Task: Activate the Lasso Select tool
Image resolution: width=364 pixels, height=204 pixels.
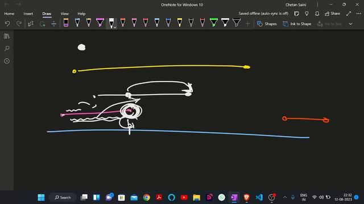Action: point(42,24)
